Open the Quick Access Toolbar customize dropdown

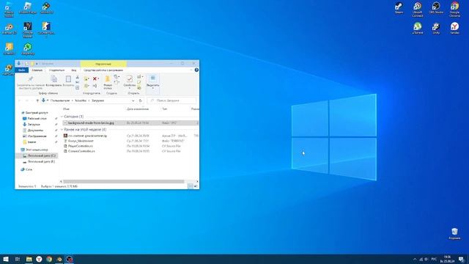37,64
